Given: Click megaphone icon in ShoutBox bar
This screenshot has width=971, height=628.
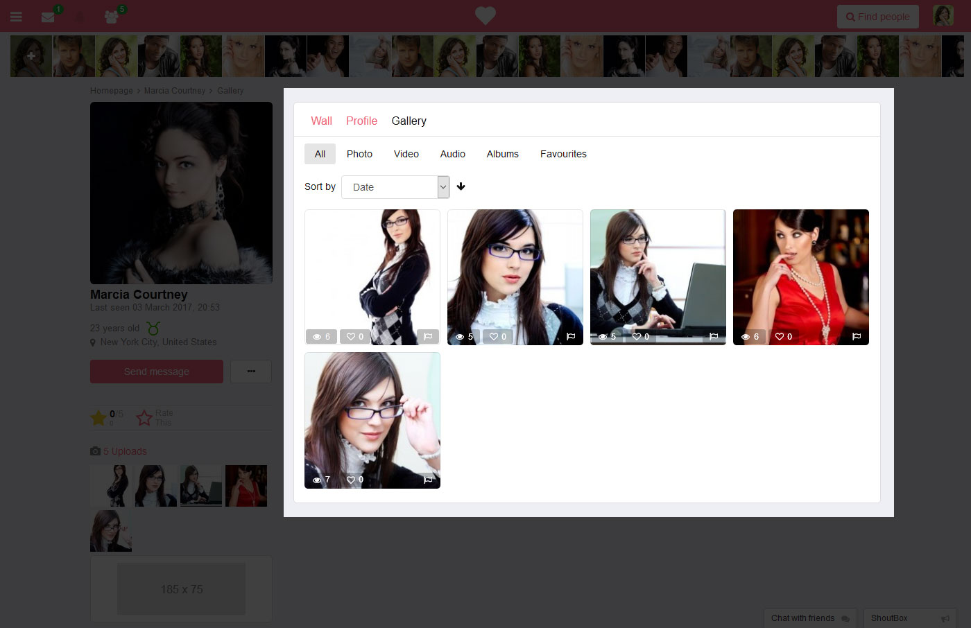Looking at the screenshot, I should [945, 618].
